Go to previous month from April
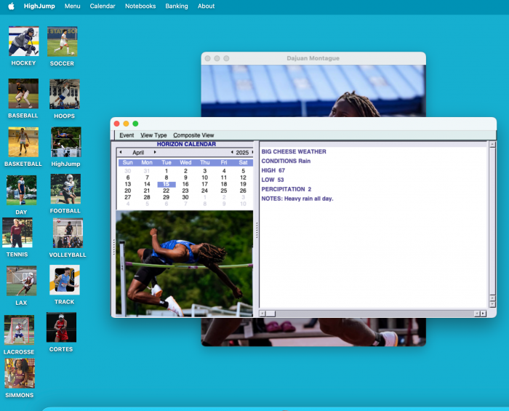 coord(121,152)
